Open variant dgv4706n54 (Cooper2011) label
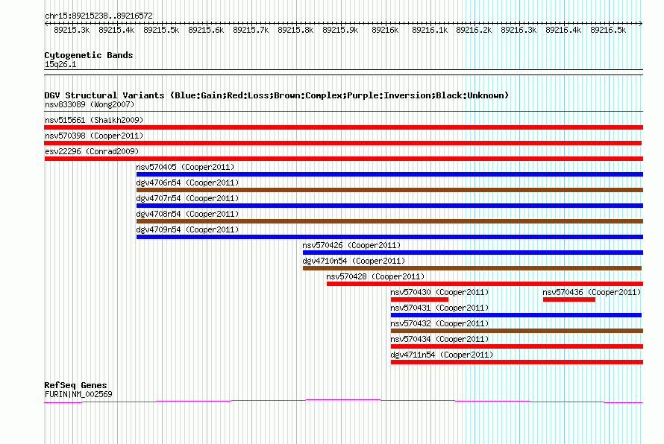664x444 pixels. click(x=187, y=183)
